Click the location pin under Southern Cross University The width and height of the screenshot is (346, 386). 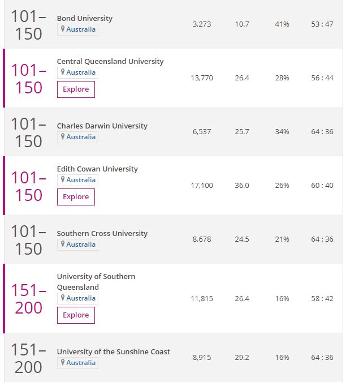63,244
